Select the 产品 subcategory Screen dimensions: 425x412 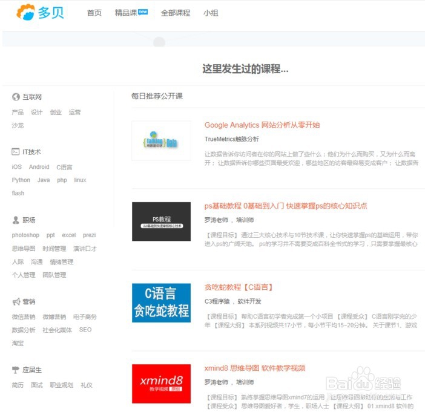click(x=18, y=112)
